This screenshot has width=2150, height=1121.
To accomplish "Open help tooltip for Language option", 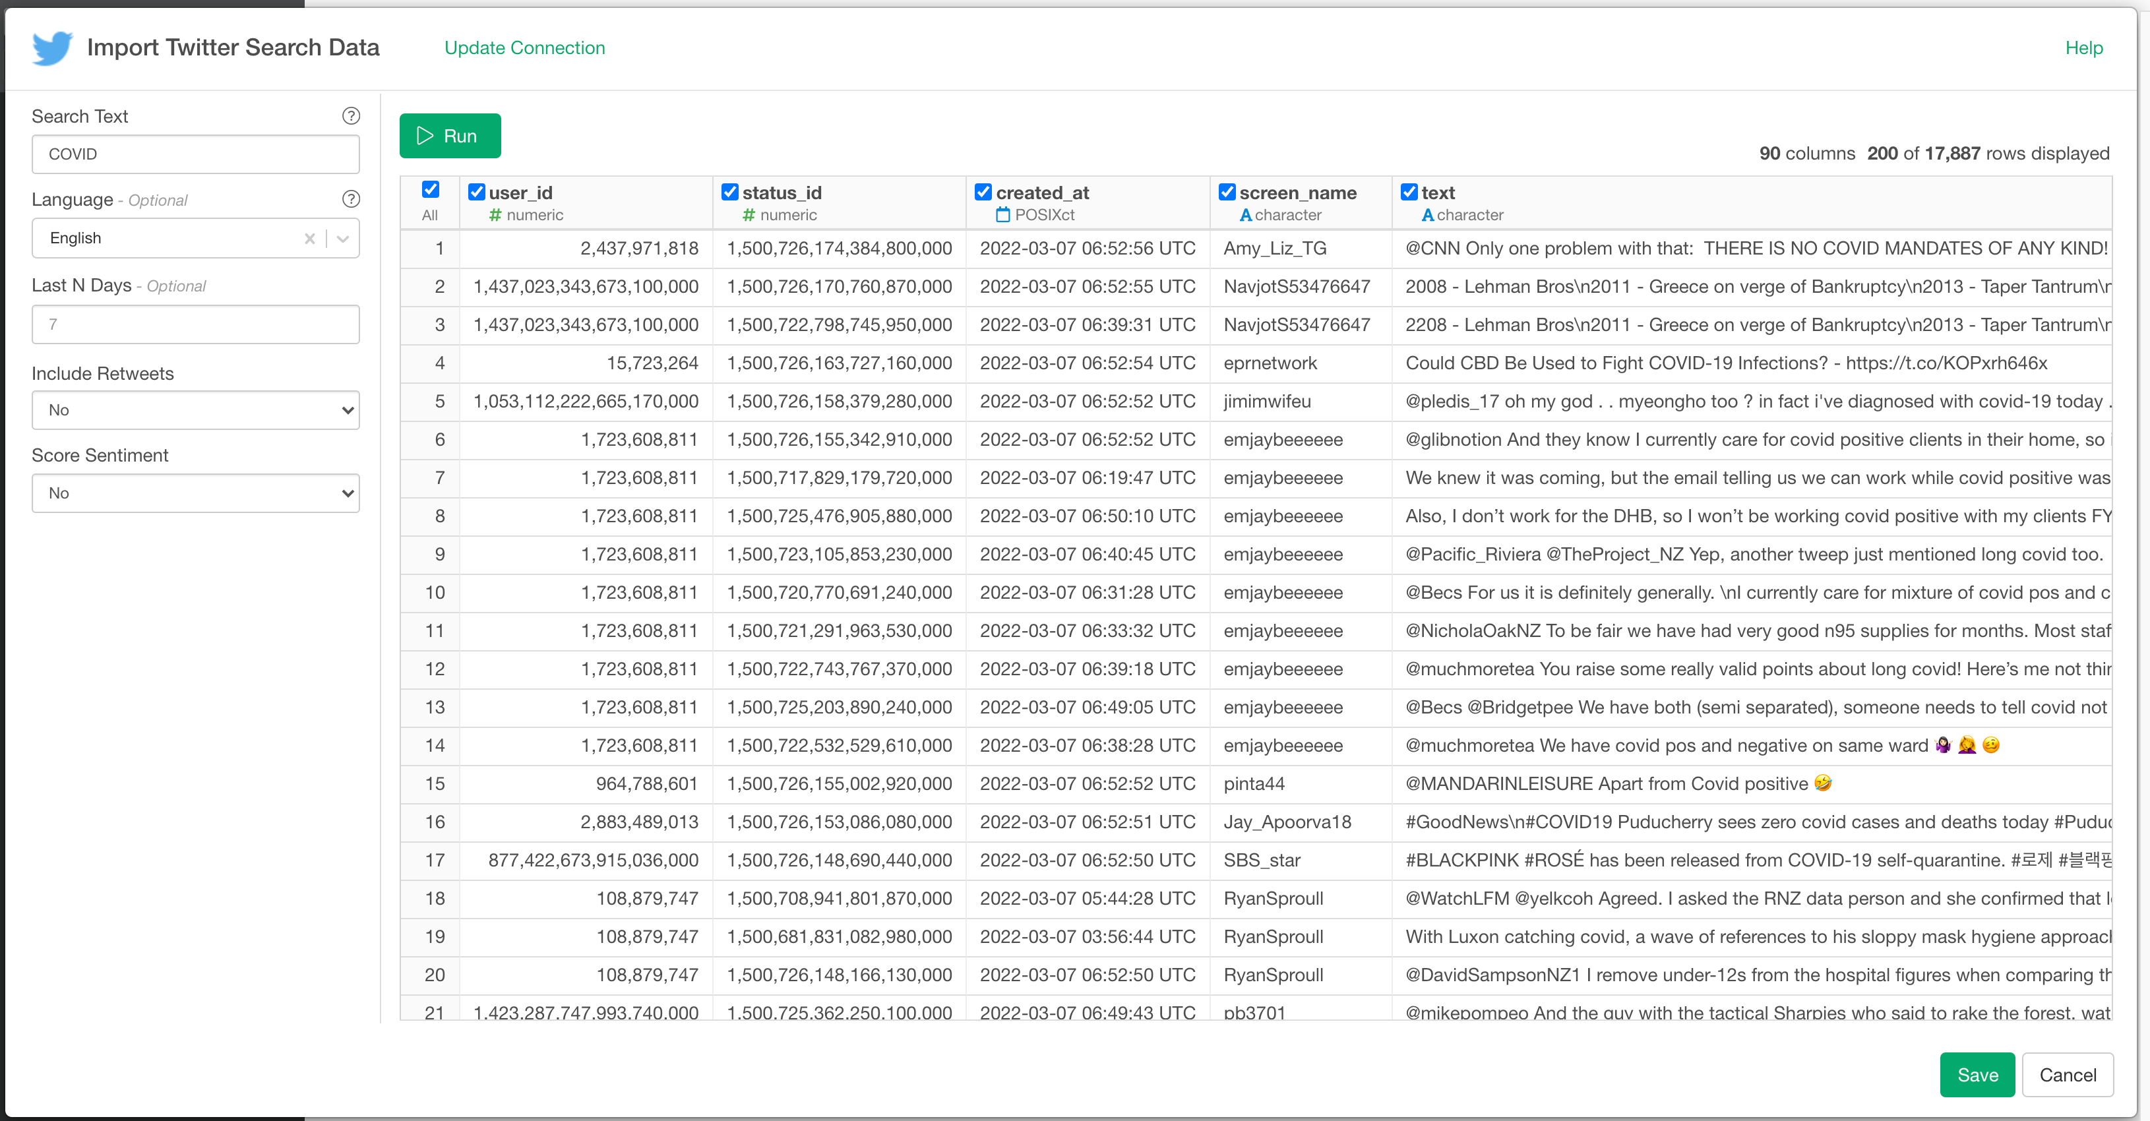I will coord(352,198).
